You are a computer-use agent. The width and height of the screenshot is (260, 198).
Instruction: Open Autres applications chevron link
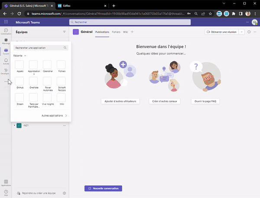[x=54, y=115]
